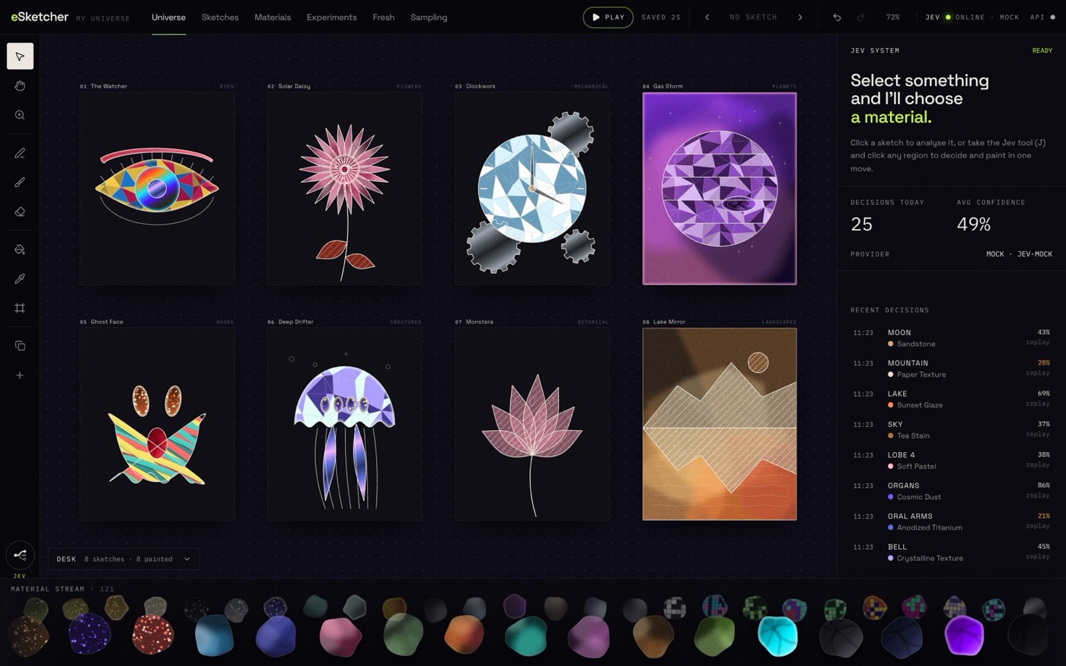Select the arrow pointer tool

pyautogui.click(x=20, y=56)
